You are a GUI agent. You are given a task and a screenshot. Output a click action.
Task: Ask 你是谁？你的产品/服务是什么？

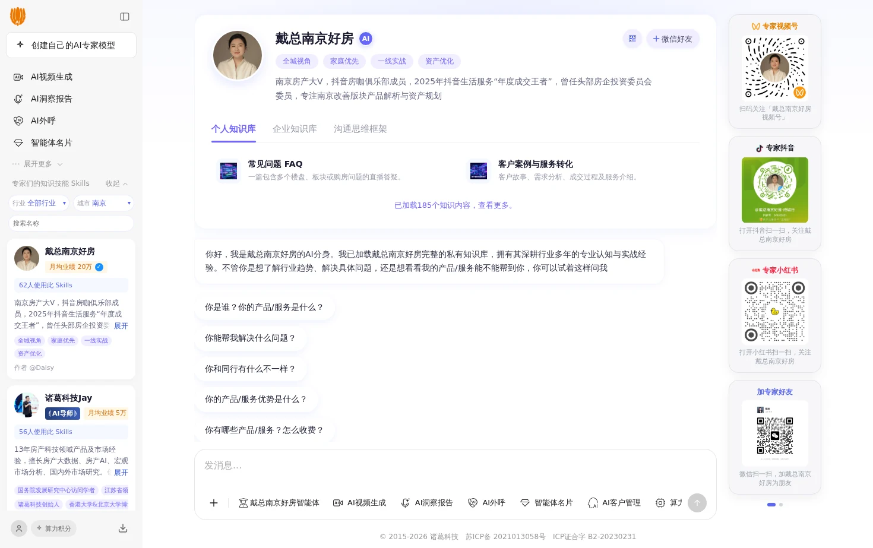point(264,307)
